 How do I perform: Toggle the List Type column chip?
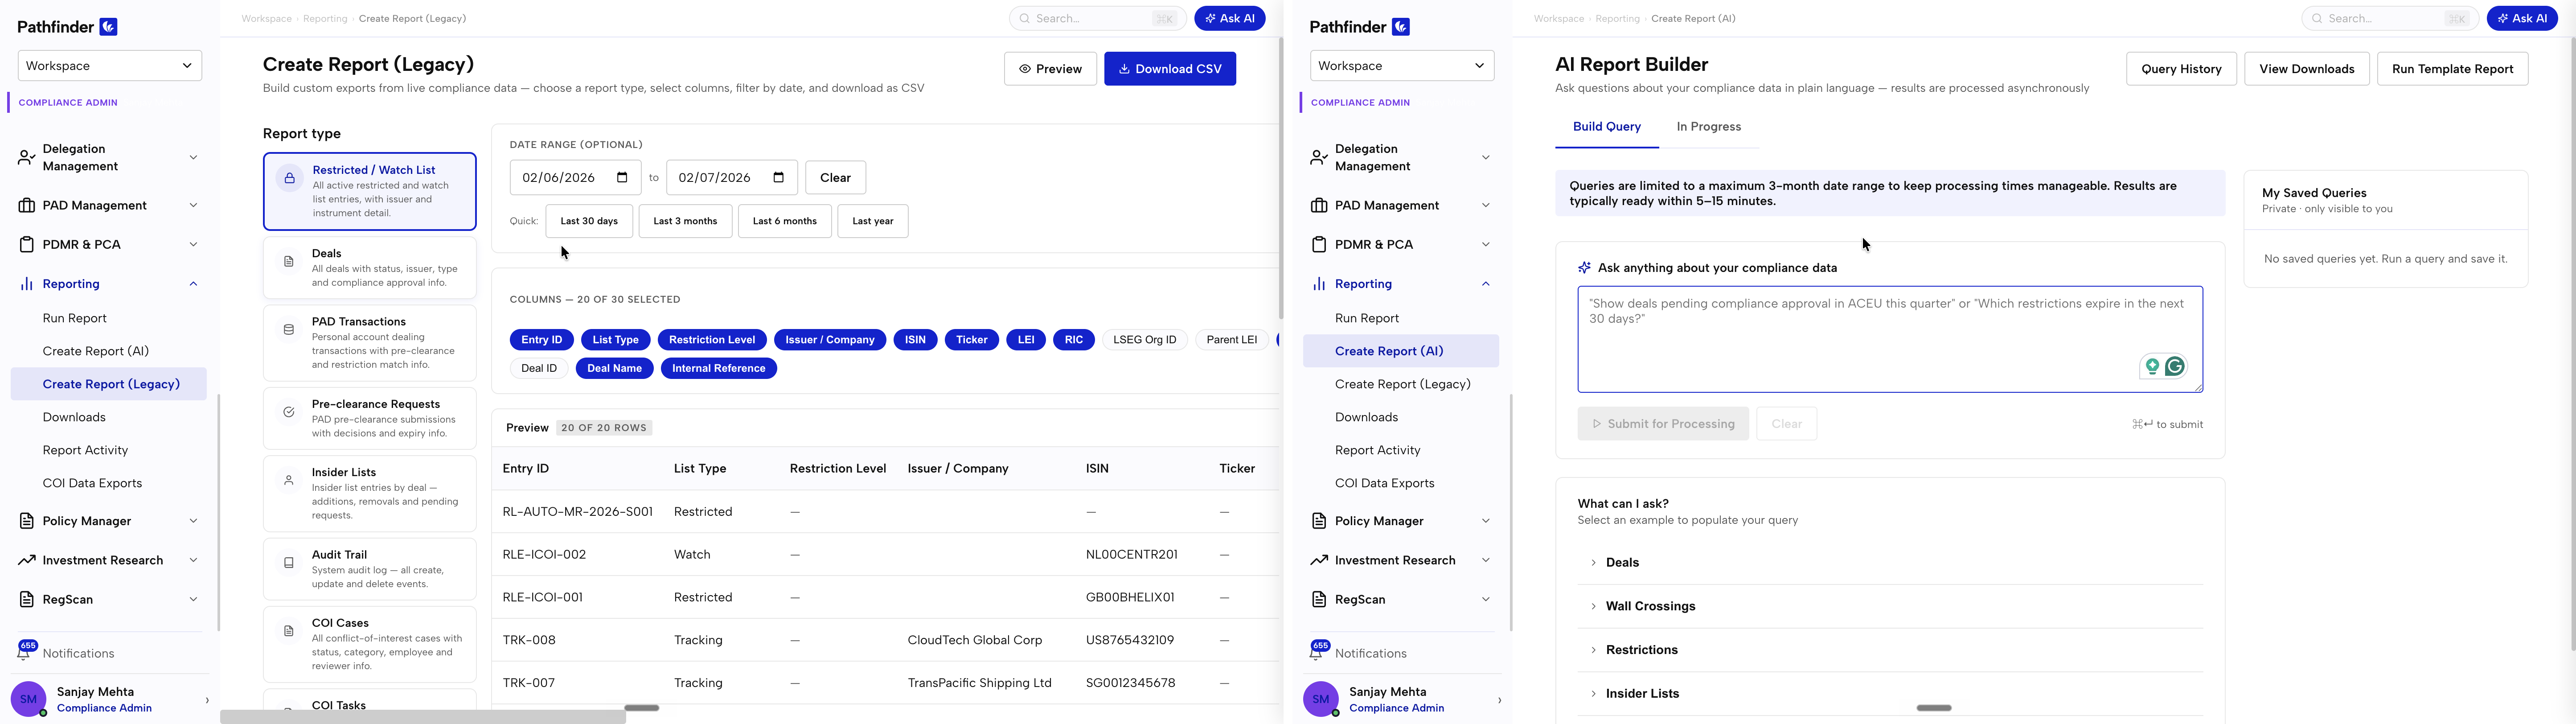click(x=615, y=340)
